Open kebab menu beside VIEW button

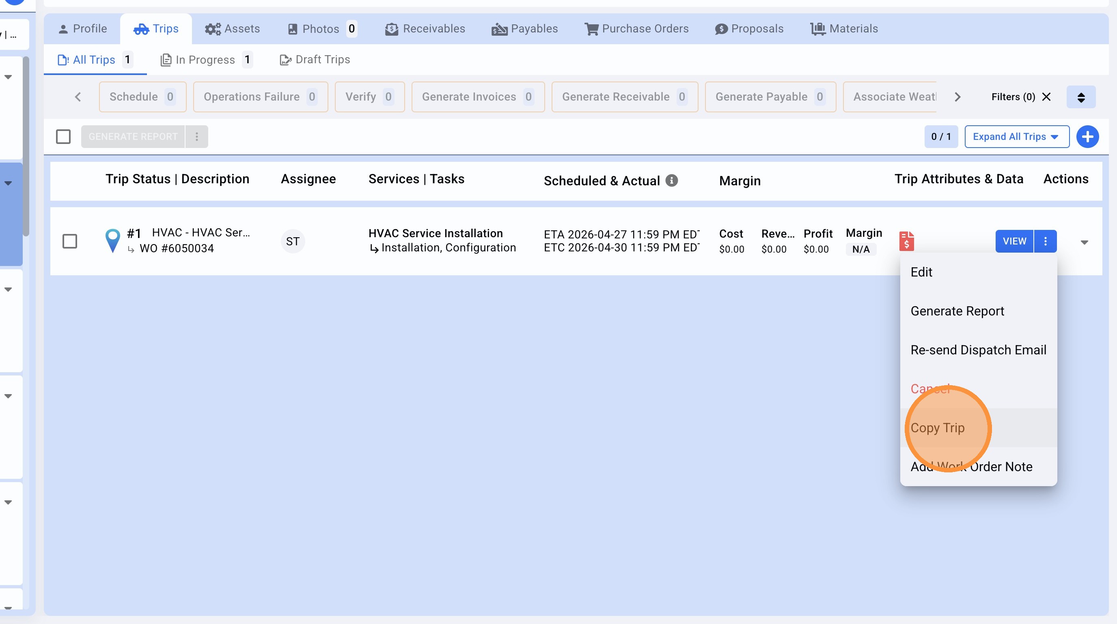coord(1045,241)
